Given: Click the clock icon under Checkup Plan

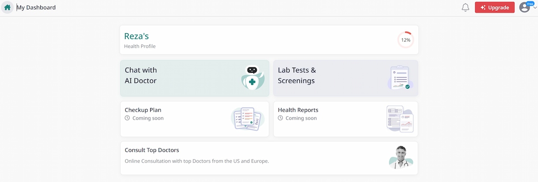Looking at the screenshot, I should coord(127,118).
